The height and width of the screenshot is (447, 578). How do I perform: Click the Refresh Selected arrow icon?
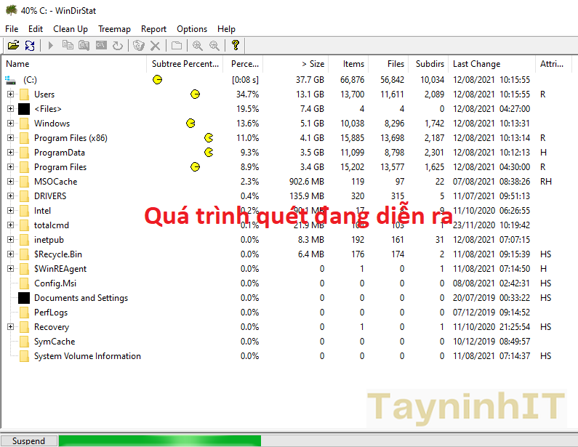pos(116,46)
